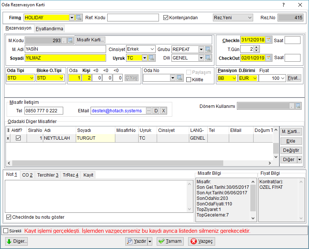Open the Fiyat 100 dropdown

click(x=283, y=78)
